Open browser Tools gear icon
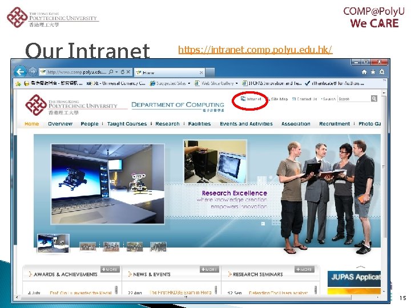The image size is (411, 308). point(382,72)
